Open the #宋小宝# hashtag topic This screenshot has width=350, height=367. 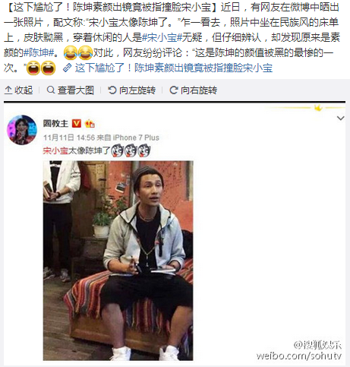(162, 37)
